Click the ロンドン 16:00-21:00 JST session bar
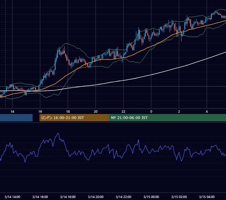Image resolution: width=226 pixels, height=200 pixels. tap(74, 118)
